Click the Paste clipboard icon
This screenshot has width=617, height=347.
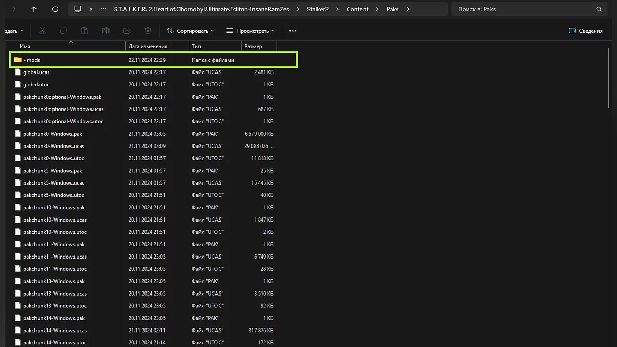point(84,31)
